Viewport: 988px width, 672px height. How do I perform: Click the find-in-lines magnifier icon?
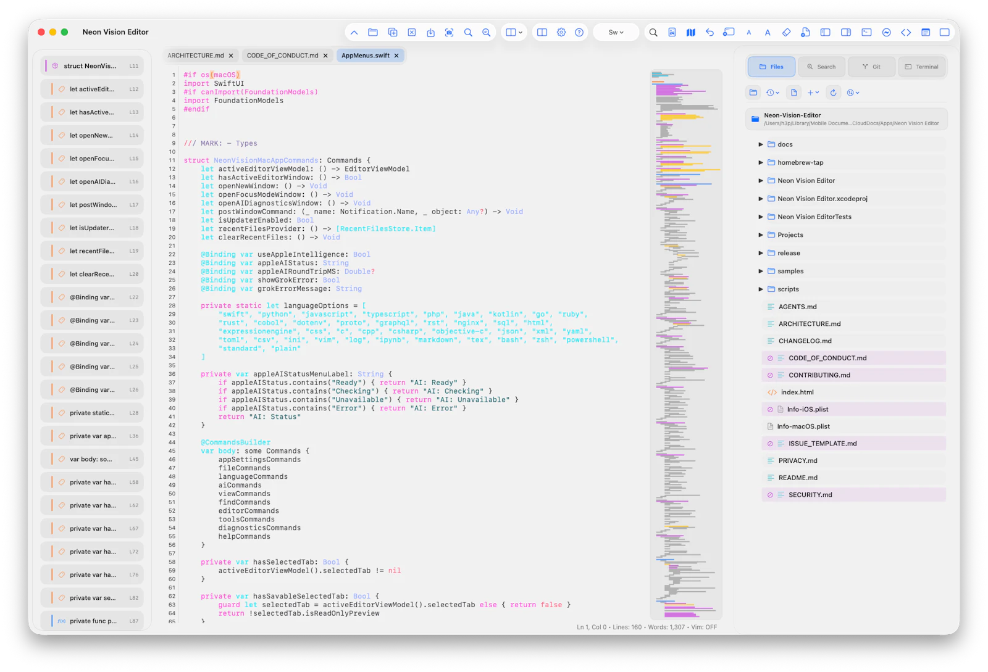[487, 33]
